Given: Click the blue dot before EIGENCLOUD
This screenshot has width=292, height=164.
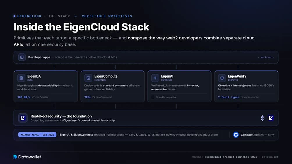Looking at the screenshot, I should 14,16.
